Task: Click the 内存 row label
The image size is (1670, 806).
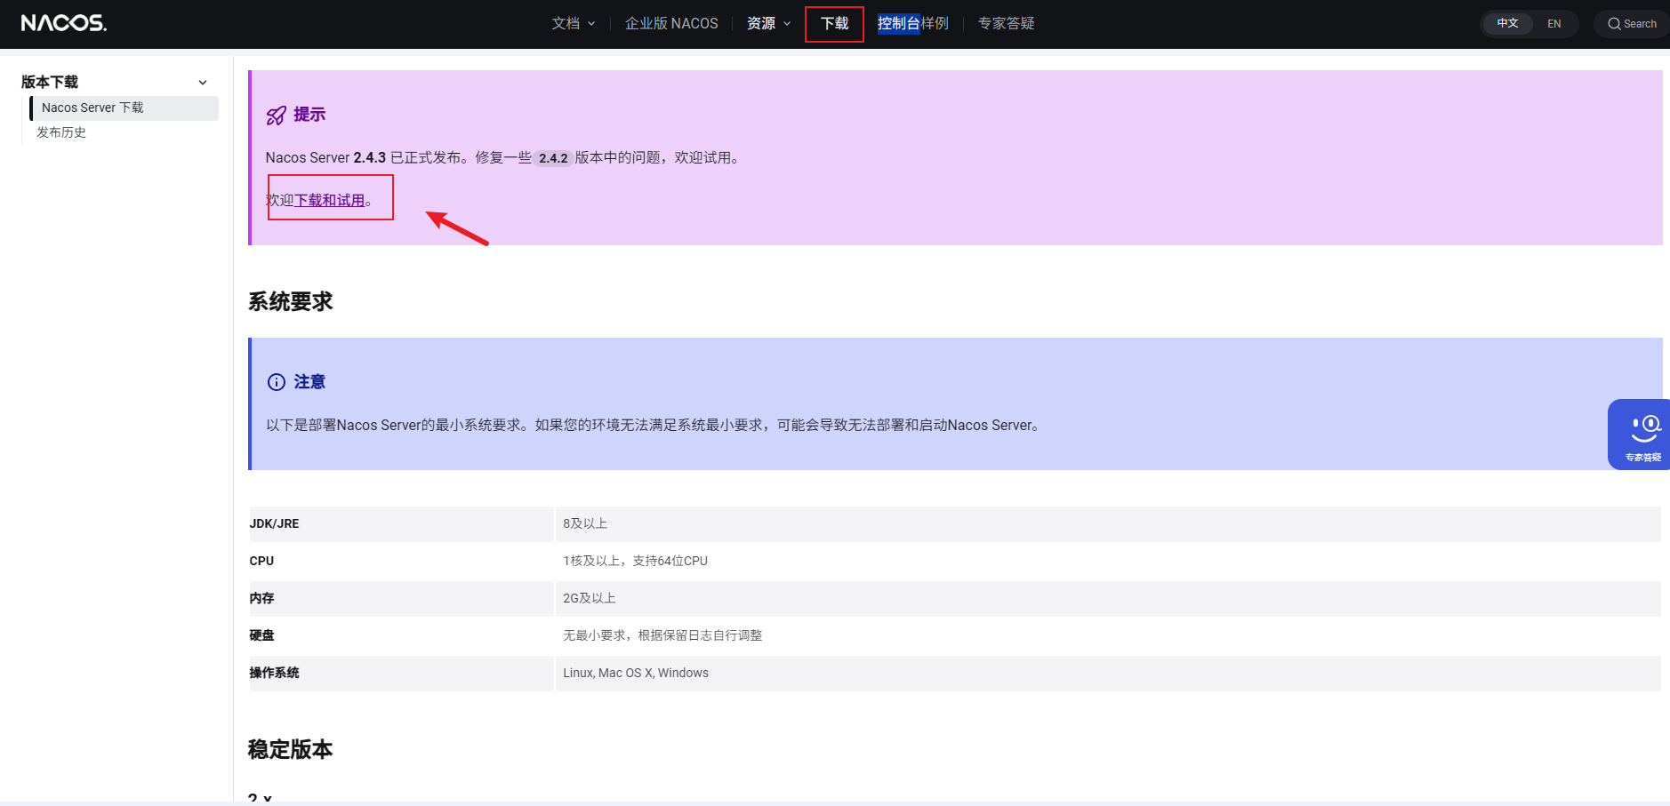Action: pos(261,599)
